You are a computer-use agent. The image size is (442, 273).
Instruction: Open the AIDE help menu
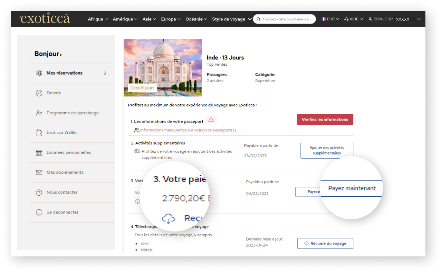coord(353,19)
